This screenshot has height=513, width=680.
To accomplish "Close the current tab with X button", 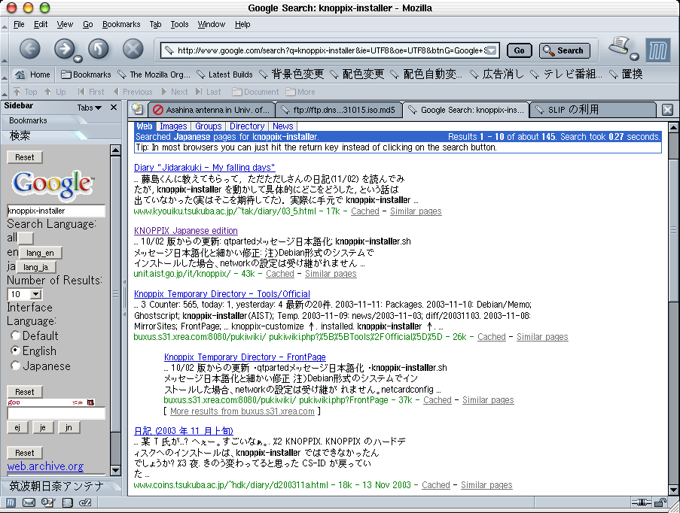I will point(667,110).
